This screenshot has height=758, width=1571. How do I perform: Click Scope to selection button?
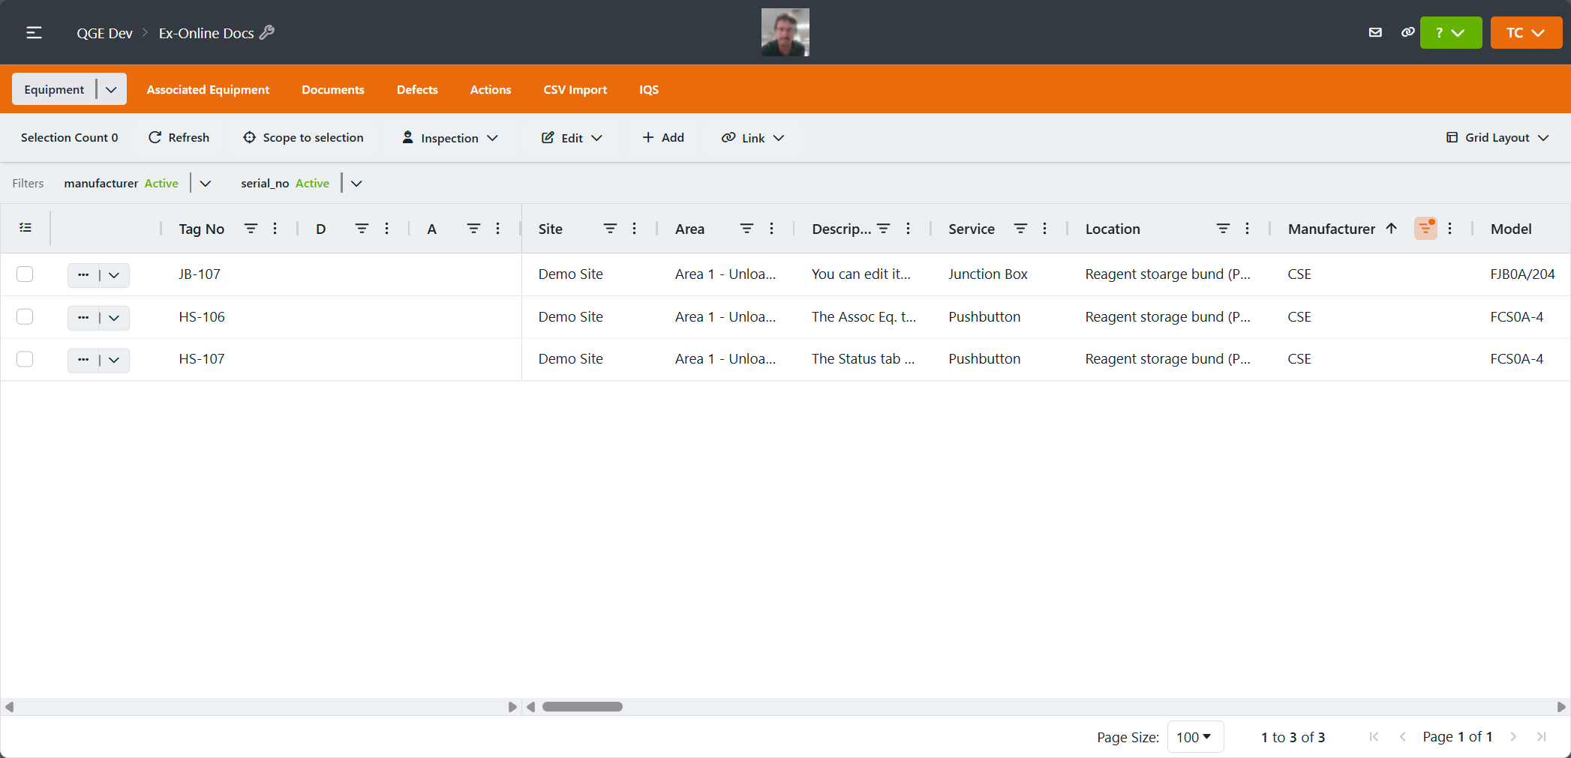303,137
